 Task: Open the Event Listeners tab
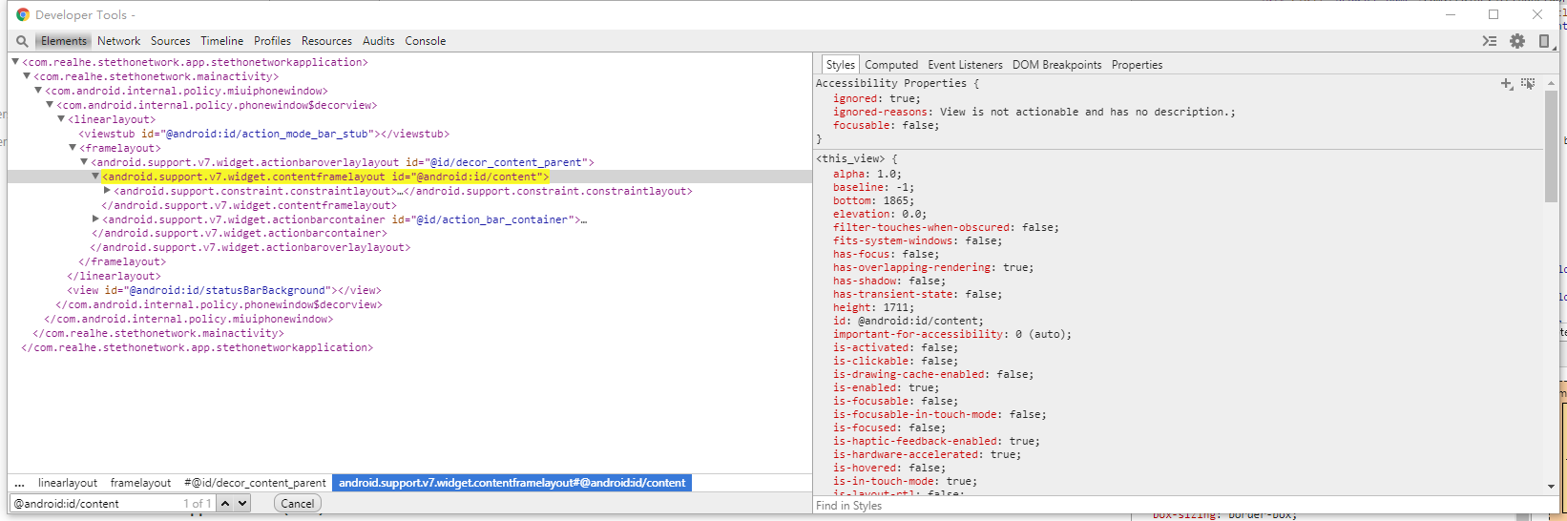point(965,65)
